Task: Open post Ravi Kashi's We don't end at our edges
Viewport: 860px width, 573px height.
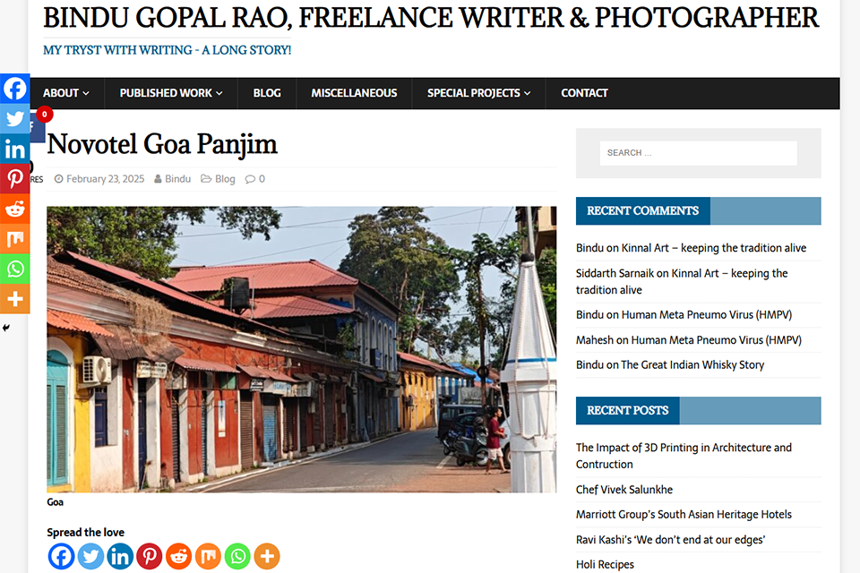Action: coord(670,540)
